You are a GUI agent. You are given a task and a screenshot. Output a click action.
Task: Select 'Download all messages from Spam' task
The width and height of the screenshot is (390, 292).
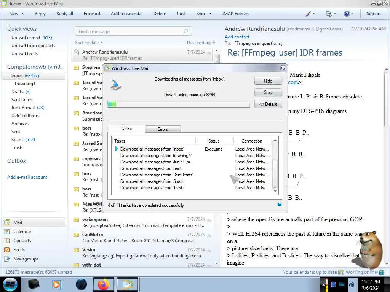pyautogui.click(x=152, y=181)
